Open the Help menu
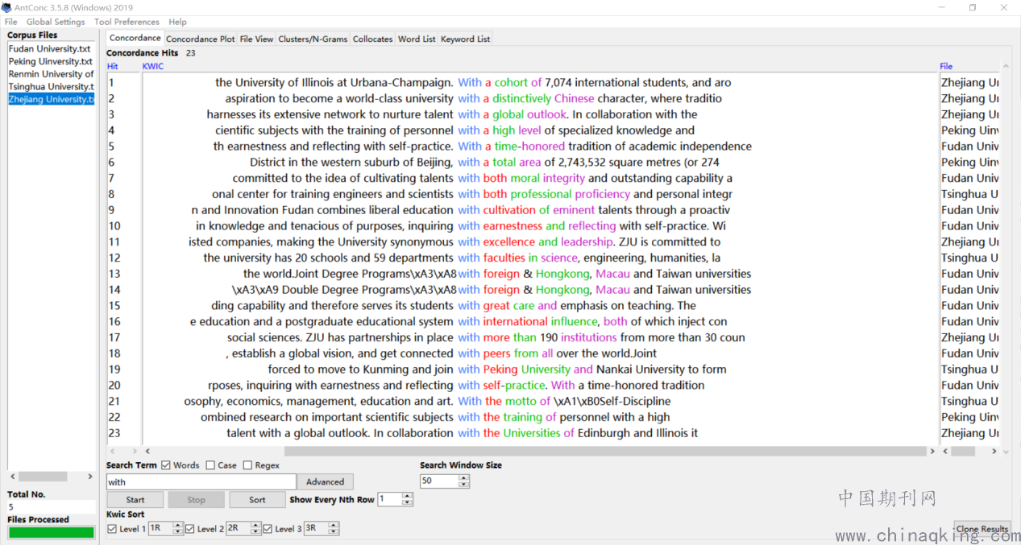Image resolution: width=1021 pixels, height=545 pixels. pyautogui.click(x=178, y=22)
